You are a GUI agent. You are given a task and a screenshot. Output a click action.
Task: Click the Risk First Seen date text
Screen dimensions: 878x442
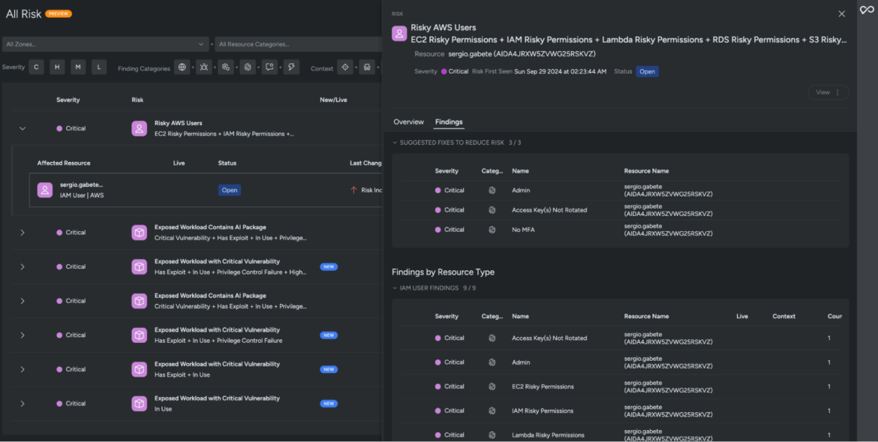tap(560, 72)
